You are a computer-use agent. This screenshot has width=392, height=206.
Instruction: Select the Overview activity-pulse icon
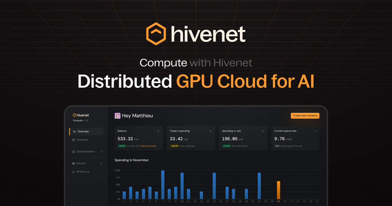point(74,131)
